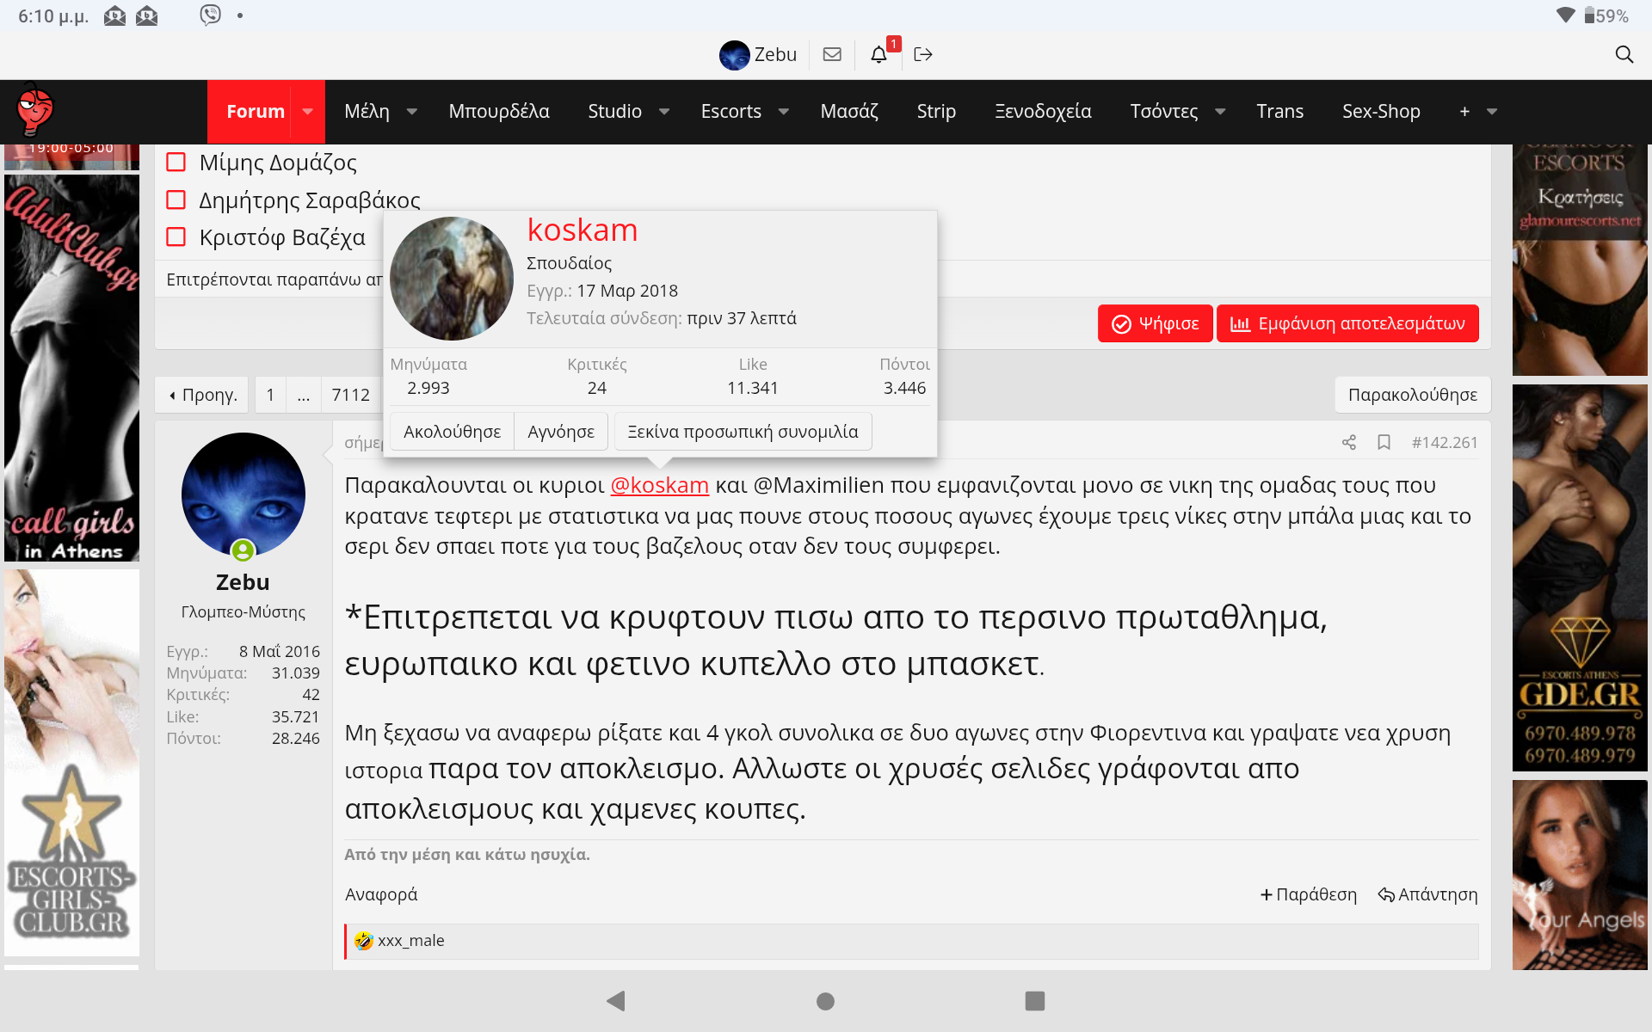1652x1032 pixels.
Task: Open the Ξενοδοχεία menu item
Action: (1043, 112)
